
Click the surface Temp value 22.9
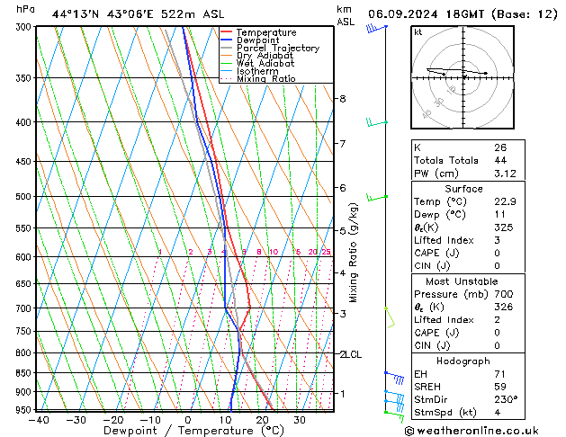(505, 201)
